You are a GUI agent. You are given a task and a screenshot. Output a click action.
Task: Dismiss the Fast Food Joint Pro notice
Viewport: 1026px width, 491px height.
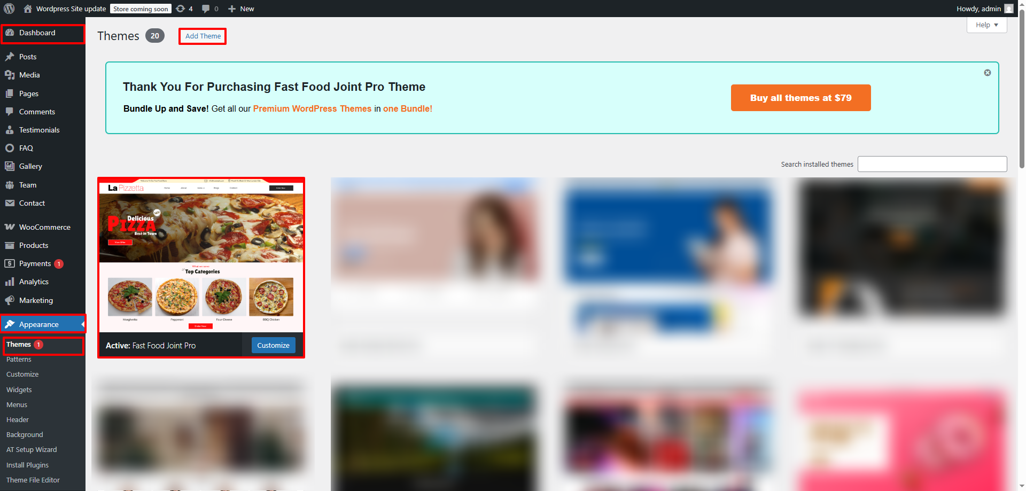coord(988,73)
